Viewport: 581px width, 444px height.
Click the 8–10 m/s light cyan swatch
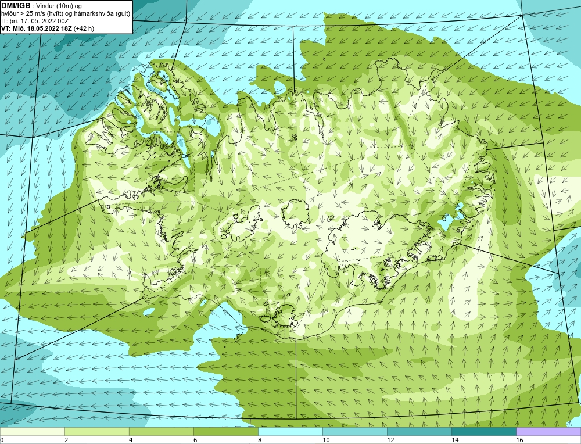pos(290,431)
